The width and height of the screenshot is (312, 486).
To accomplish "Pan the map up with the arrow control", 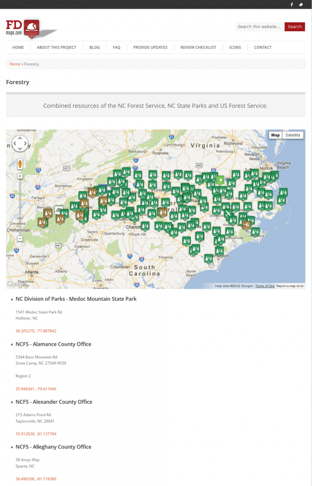I will 20,138.
